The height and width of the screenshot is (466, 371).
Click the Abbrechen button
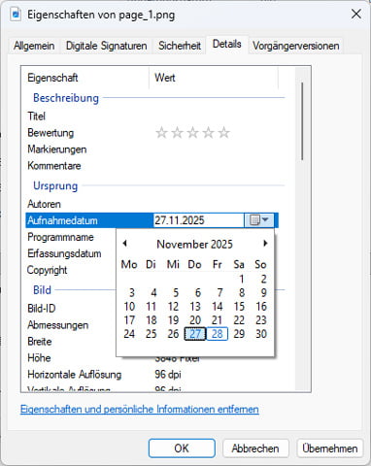255,449
